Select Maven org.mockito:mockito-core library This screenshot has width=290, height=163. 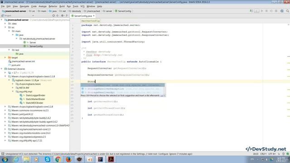pos(31,133)
